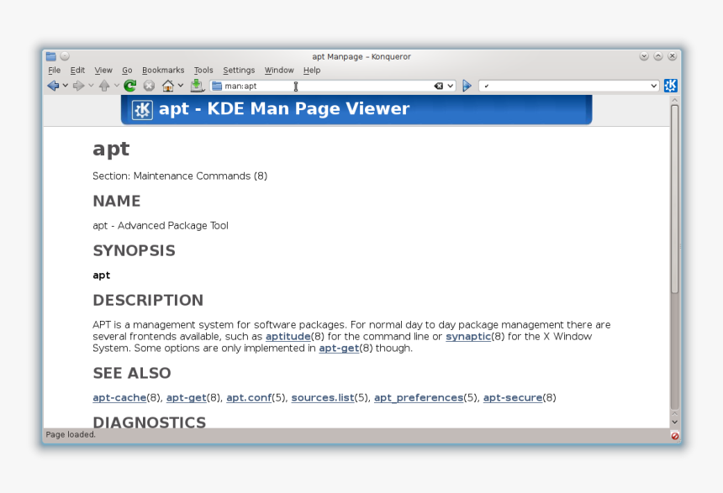Image resolution: width=723 pixels, height=493 pixels.
Task: Open the Help menu
Action: click(x=312, y=70)
